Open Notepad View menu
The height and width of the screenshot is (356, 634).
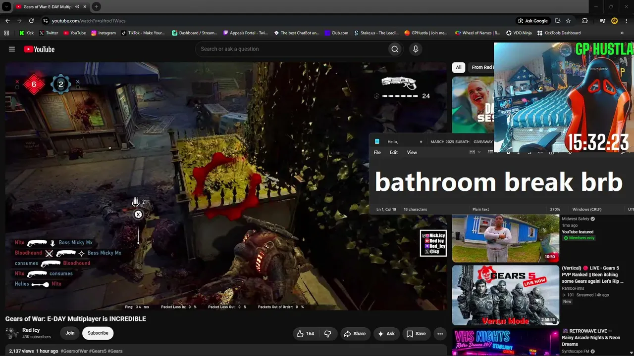click(x=412, y=152)
